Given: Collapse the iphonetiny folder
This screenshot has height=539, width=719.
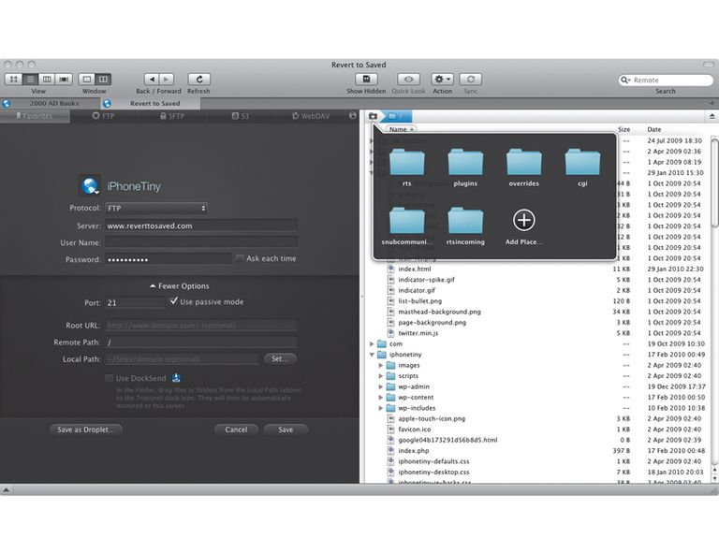Looking at the screenshot, I should pyautogui.click(x=372, y=355).
